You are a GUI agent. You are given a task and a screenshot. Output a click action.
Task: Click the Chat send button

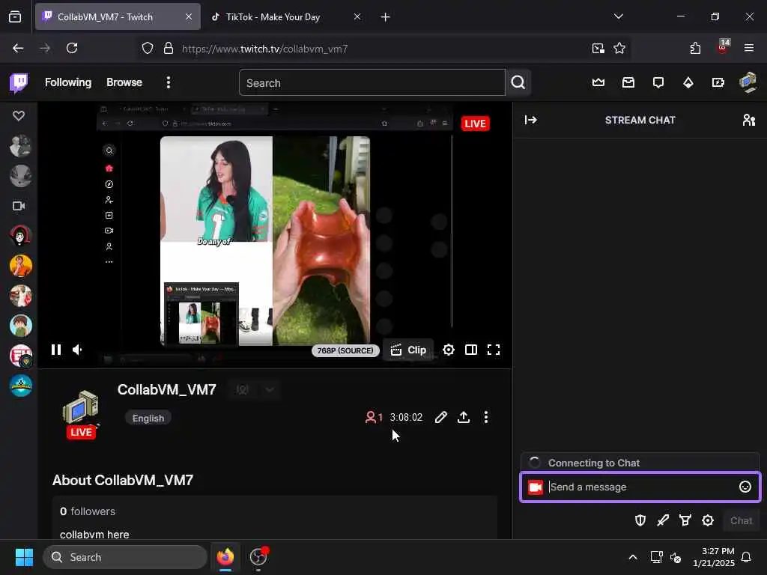coord(741,521)
